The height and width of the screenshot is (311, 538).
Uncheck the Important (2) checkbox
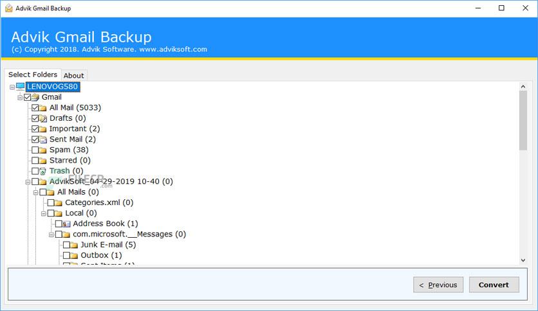[35, 129]
